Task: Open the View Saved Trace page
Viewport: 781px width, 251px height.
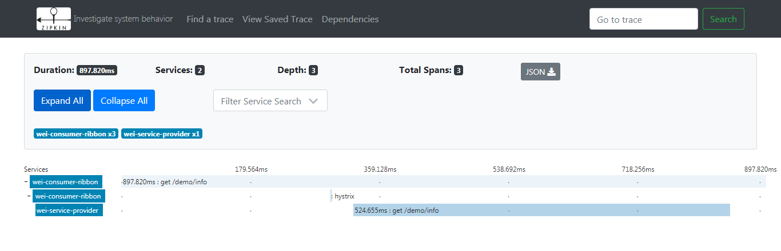Action: tap(277, 19)
